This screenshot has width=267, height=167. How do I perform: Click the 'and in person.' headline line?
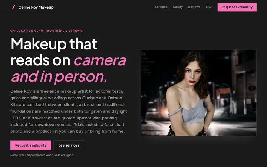[x=59, y=77]
